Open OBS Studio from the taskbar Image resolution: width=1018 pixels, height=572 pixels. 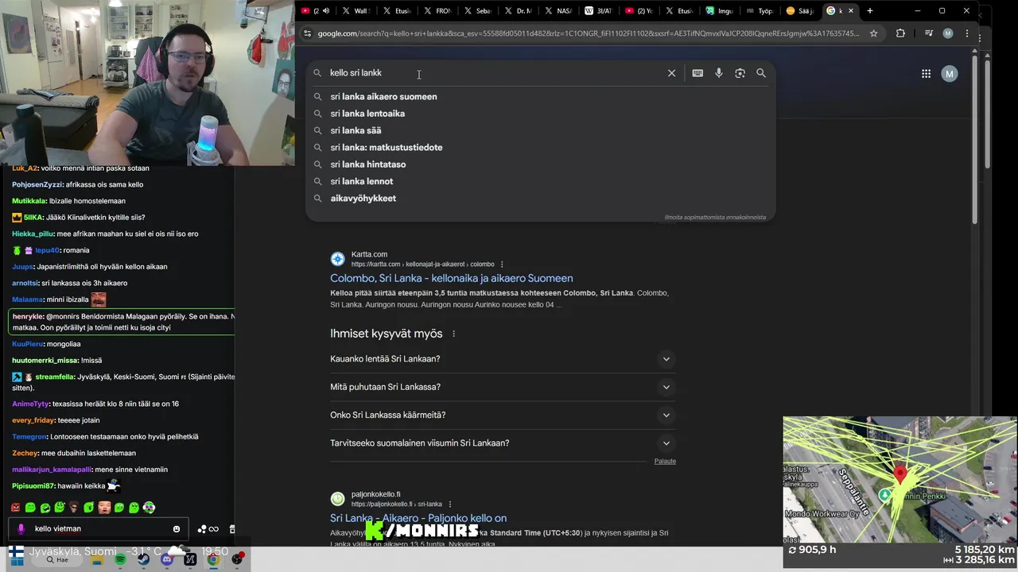coord(237,559)
